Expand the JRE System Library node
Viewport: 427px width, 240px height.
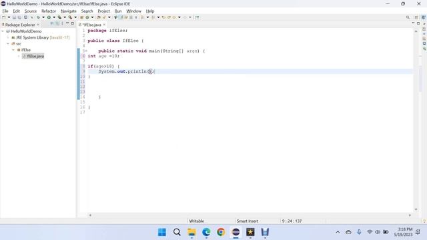pos(8,37)
